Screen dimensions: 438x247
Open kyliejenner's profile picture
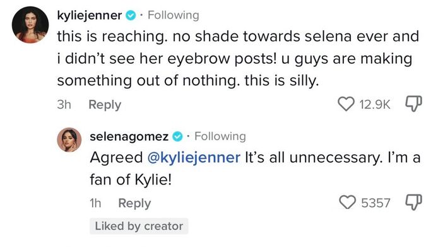pyautogui.click(x=30, y=25)
